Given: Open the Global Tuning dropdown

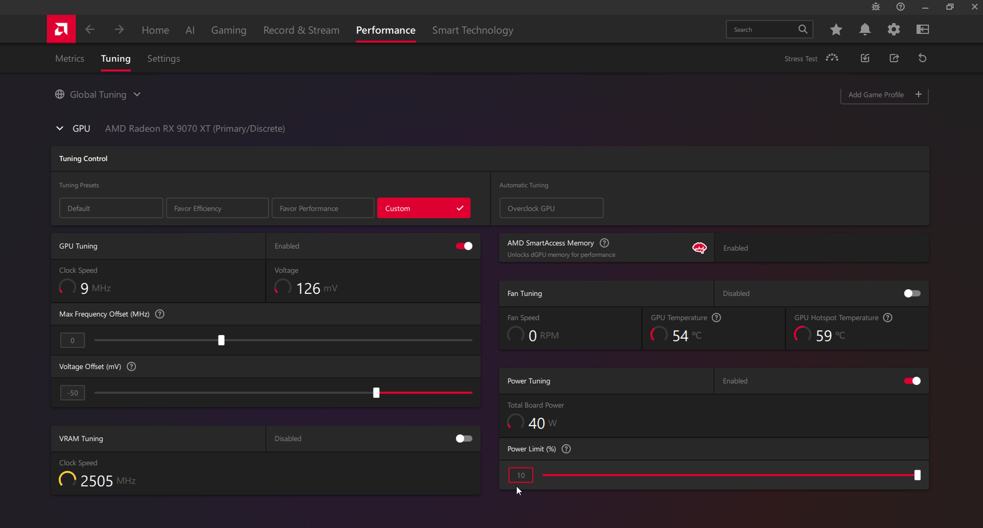Looking at the screenshot, I should (x=98, y=95).
